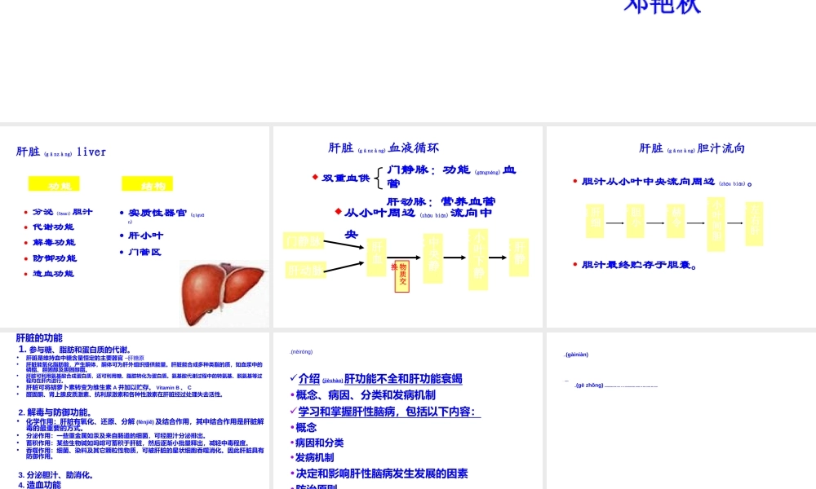Select the 肝动脉 yellow flowchart box

click(306, 268)
